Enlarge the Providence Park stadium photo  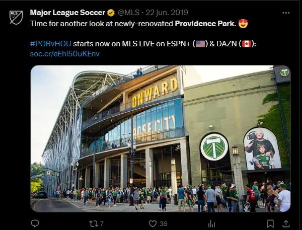(161, 139)
